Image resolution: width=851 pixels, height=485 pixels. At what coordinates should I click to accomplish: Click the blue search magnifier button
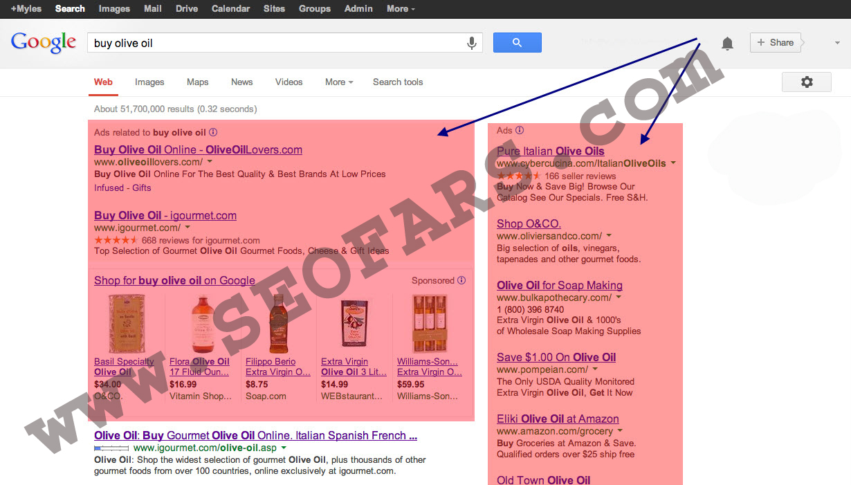pyautogui.click(x=517, y=43)
